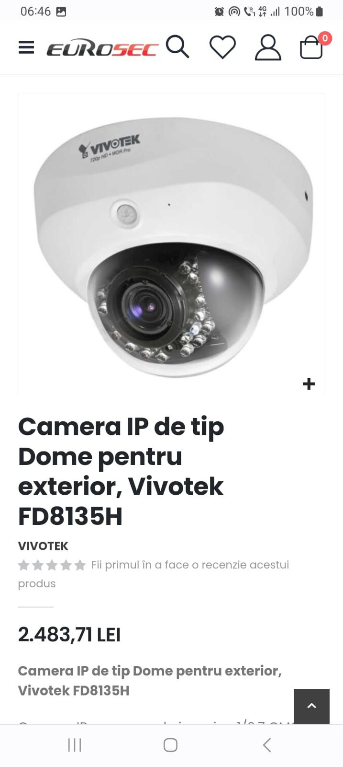Open the user account icon
Image resolution: width=343 pixels, height=767 pixels.
[x=268, y=47]
